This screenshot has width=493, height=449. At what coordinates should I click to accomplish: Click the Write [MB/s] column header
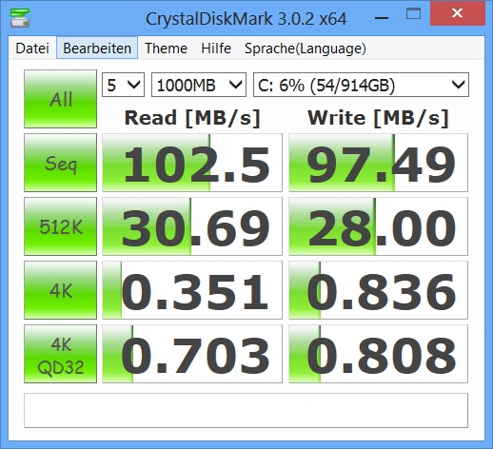click(x=378, y=118)
